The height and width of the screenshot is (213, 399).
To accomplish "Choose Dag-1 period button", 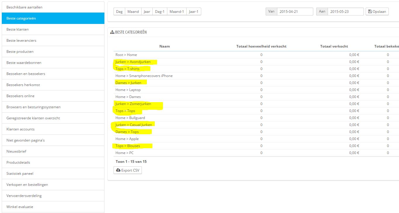I will click(x=160, y=12).
